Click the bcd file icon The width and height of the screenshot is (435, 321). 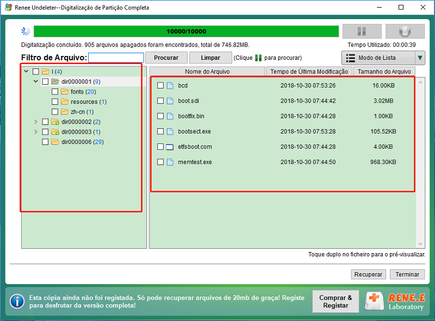[170, 85]
